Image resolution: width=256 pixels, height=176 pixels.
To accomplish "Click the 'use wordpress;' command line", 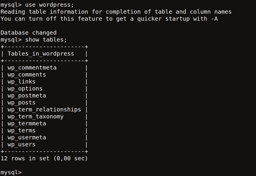I will click(x=37, y=5).
